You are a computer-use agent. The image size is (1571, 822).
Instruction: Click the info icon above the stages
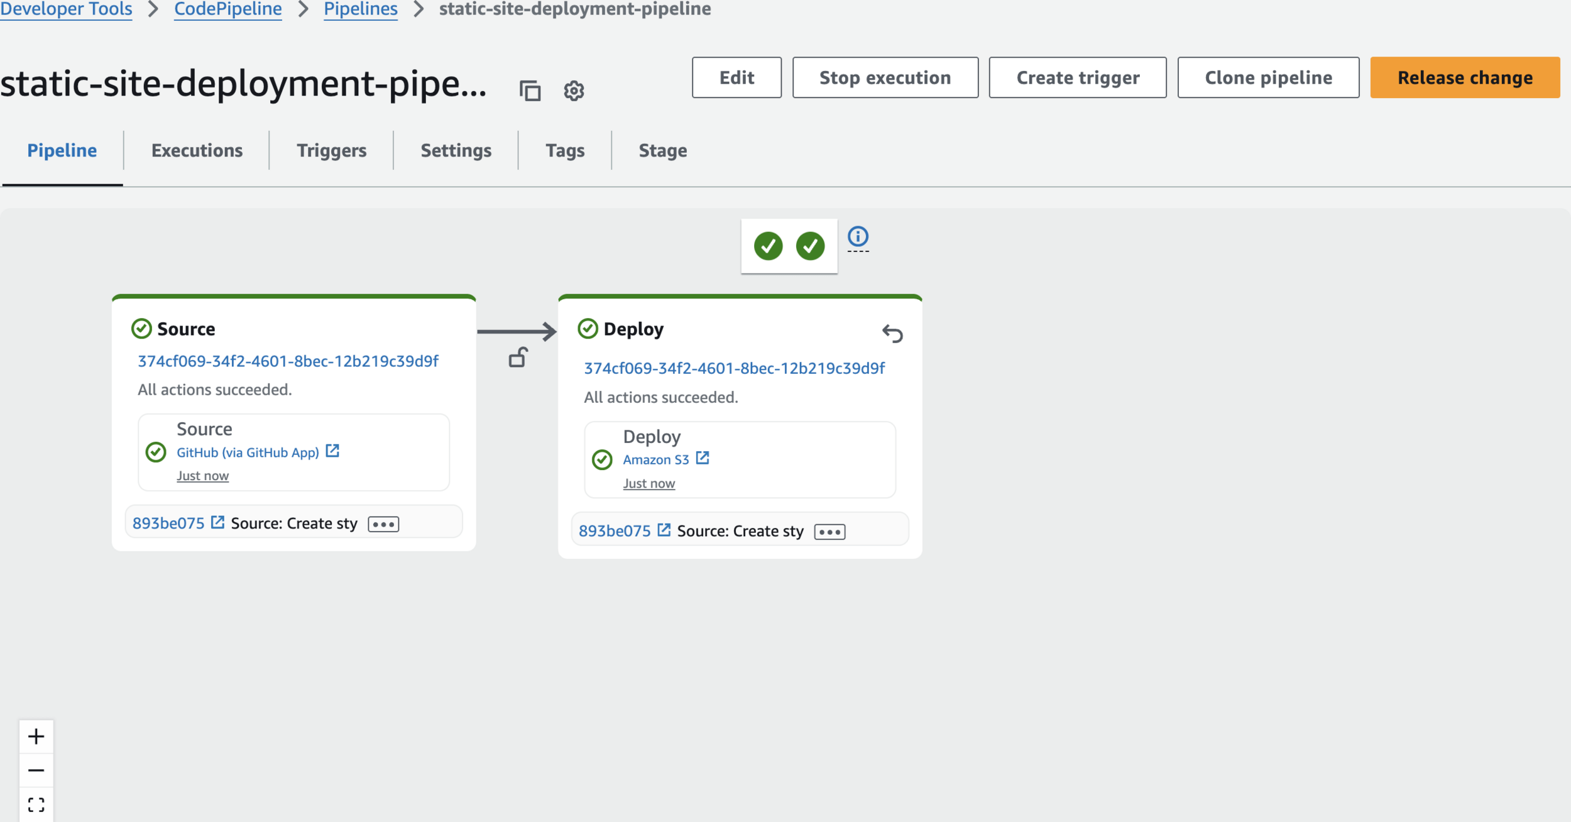858,237
